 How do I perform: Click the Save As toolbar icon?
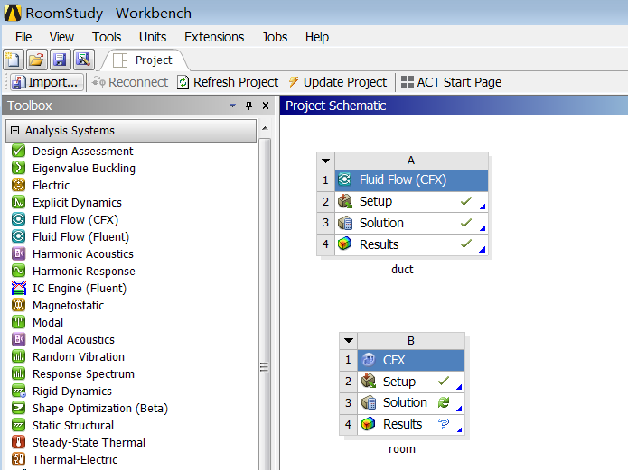coord(84,60)
